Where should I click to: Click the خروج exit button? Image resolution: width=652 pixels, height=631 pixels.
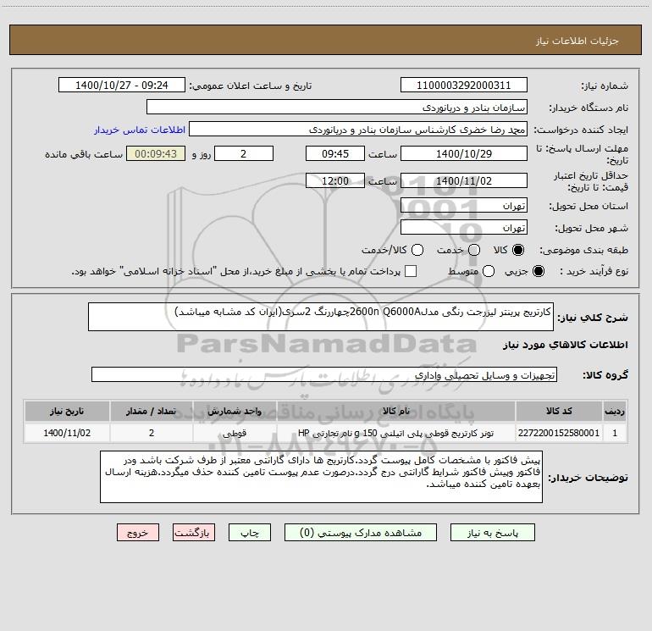coord(138,533)
